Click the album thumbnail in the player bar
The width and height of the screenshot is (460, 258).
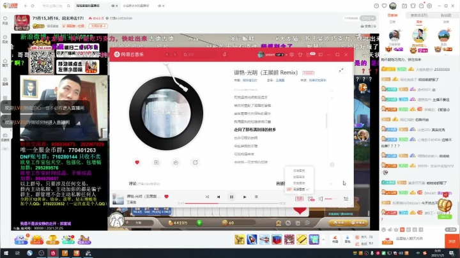[118, 199]
